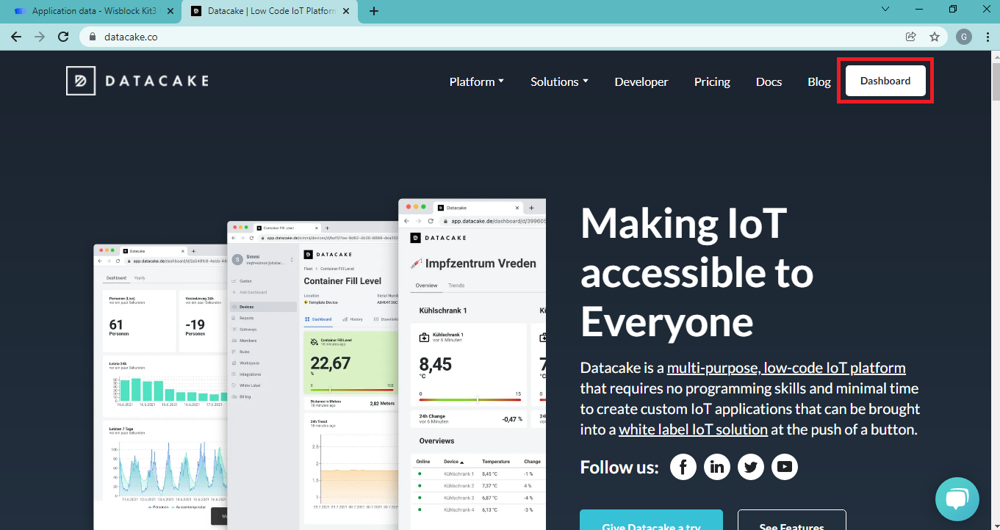
Task: Expand the Solutions dropdown menu
Action: click(559, 81)
